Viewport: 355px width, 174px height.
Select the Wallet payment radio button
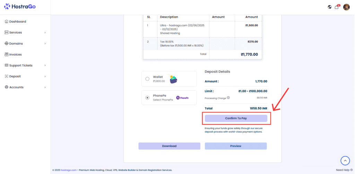147,79
